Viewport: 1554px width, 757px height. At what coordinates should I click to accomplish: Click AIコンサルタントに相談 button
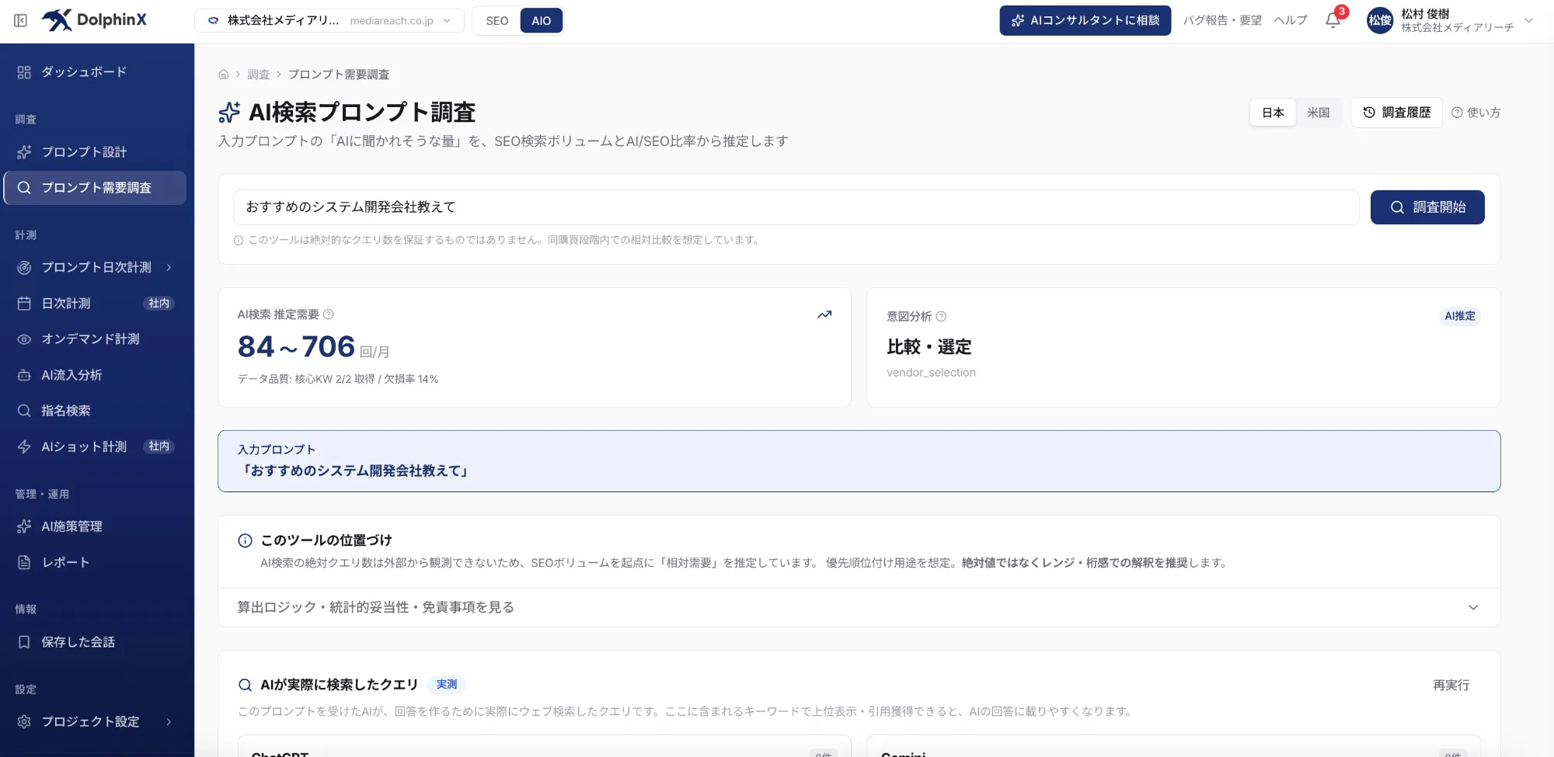[x=1085, y=21]
